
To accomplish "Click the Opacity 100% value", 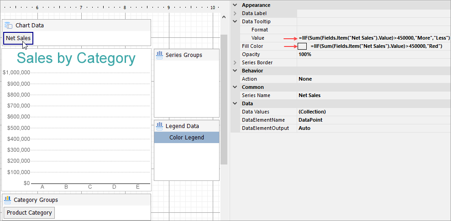I will click(305, 54).
